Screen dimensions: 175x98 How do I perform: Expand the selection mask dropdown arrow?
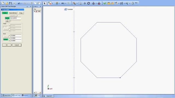(59, 3)
